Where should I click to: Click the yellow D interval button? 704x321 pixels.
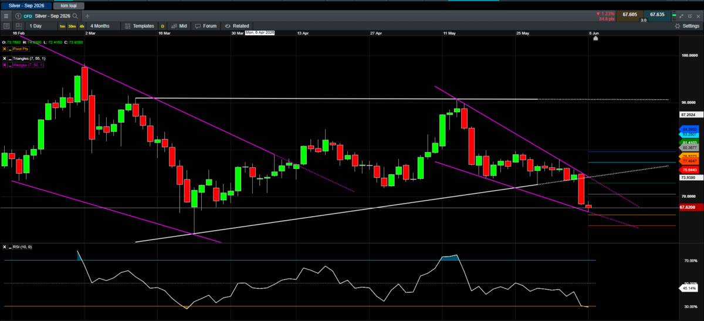163,26
